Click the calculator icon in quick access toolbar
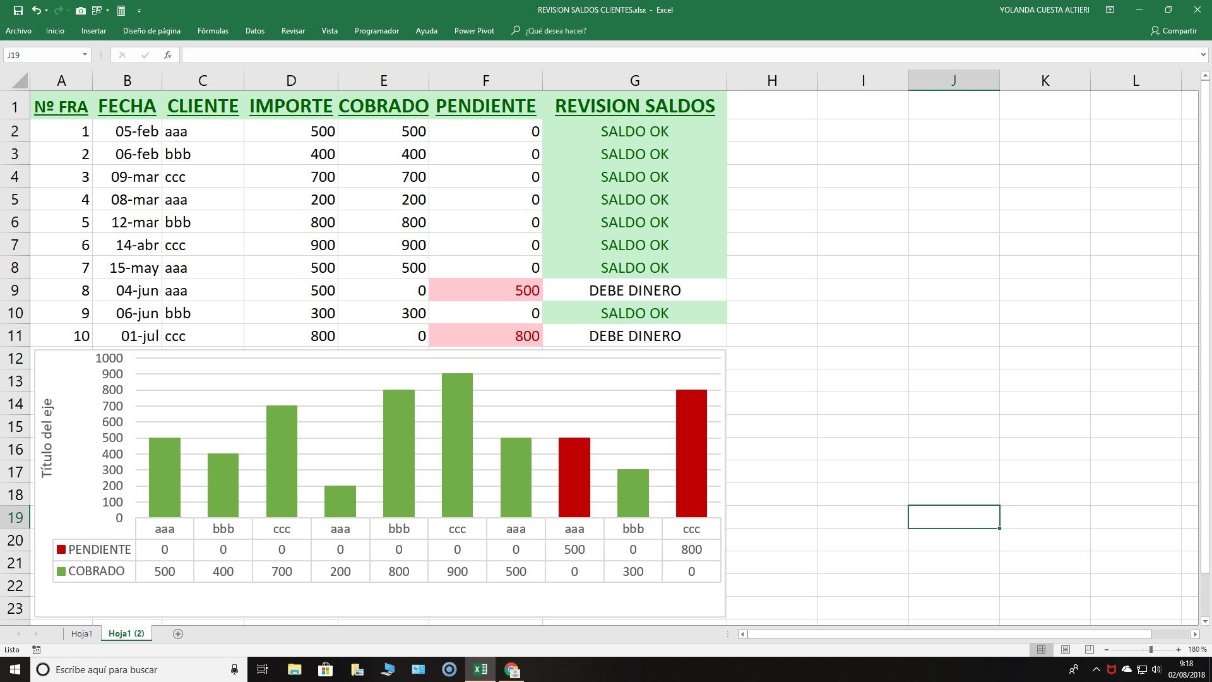Viewport: 1212px width, 682px height. click(121, 10)
